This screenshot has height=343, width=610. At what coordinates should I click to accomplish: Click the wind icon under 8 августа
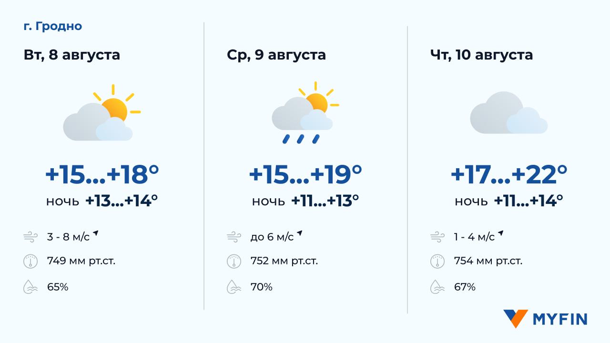[x=30, y=236]
